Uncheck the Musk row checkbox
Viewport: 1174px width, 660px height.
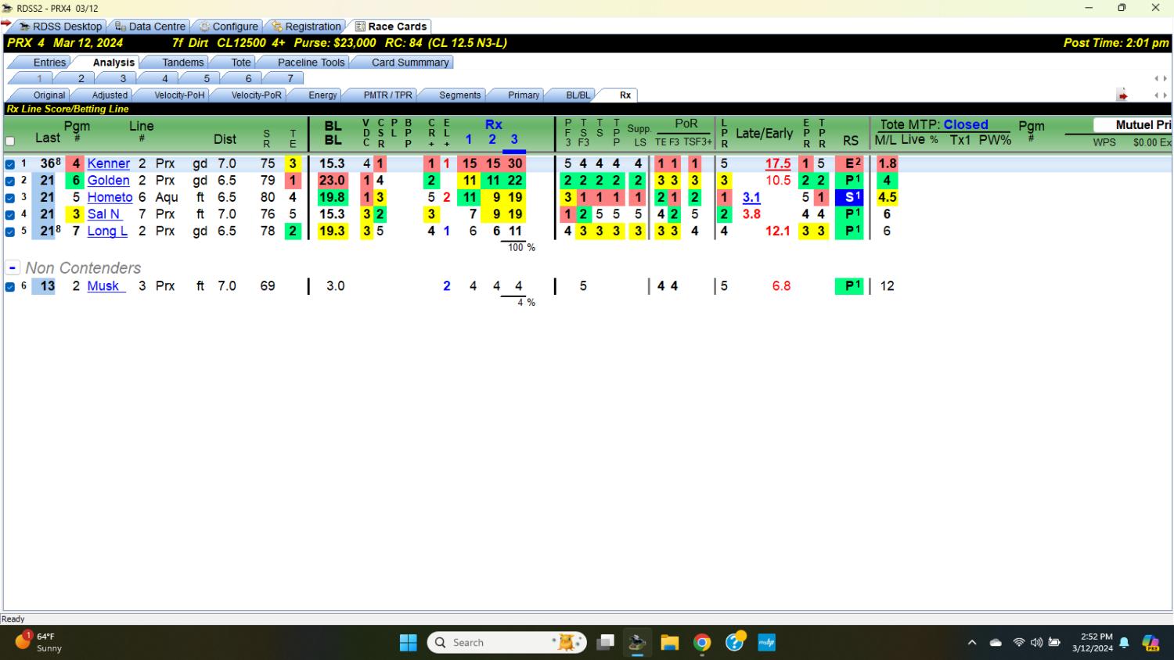tap(10, 286)
